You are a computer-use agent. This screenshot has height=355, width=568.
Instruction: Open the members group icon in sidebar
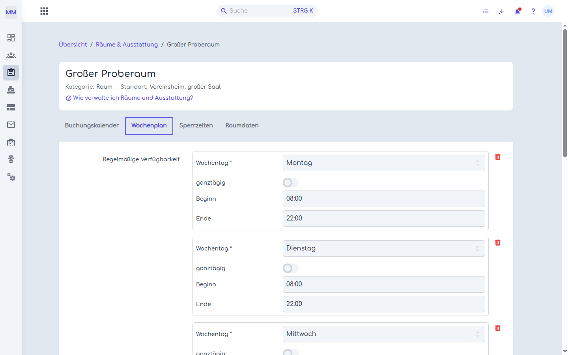[x=11, y=55]
